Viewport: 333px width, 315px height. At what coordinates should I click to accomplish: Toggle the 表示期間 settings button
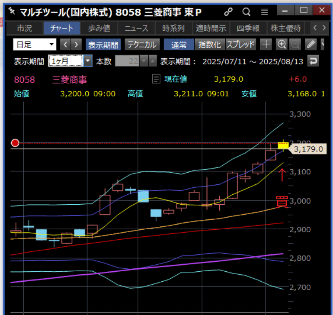(103, 45)
